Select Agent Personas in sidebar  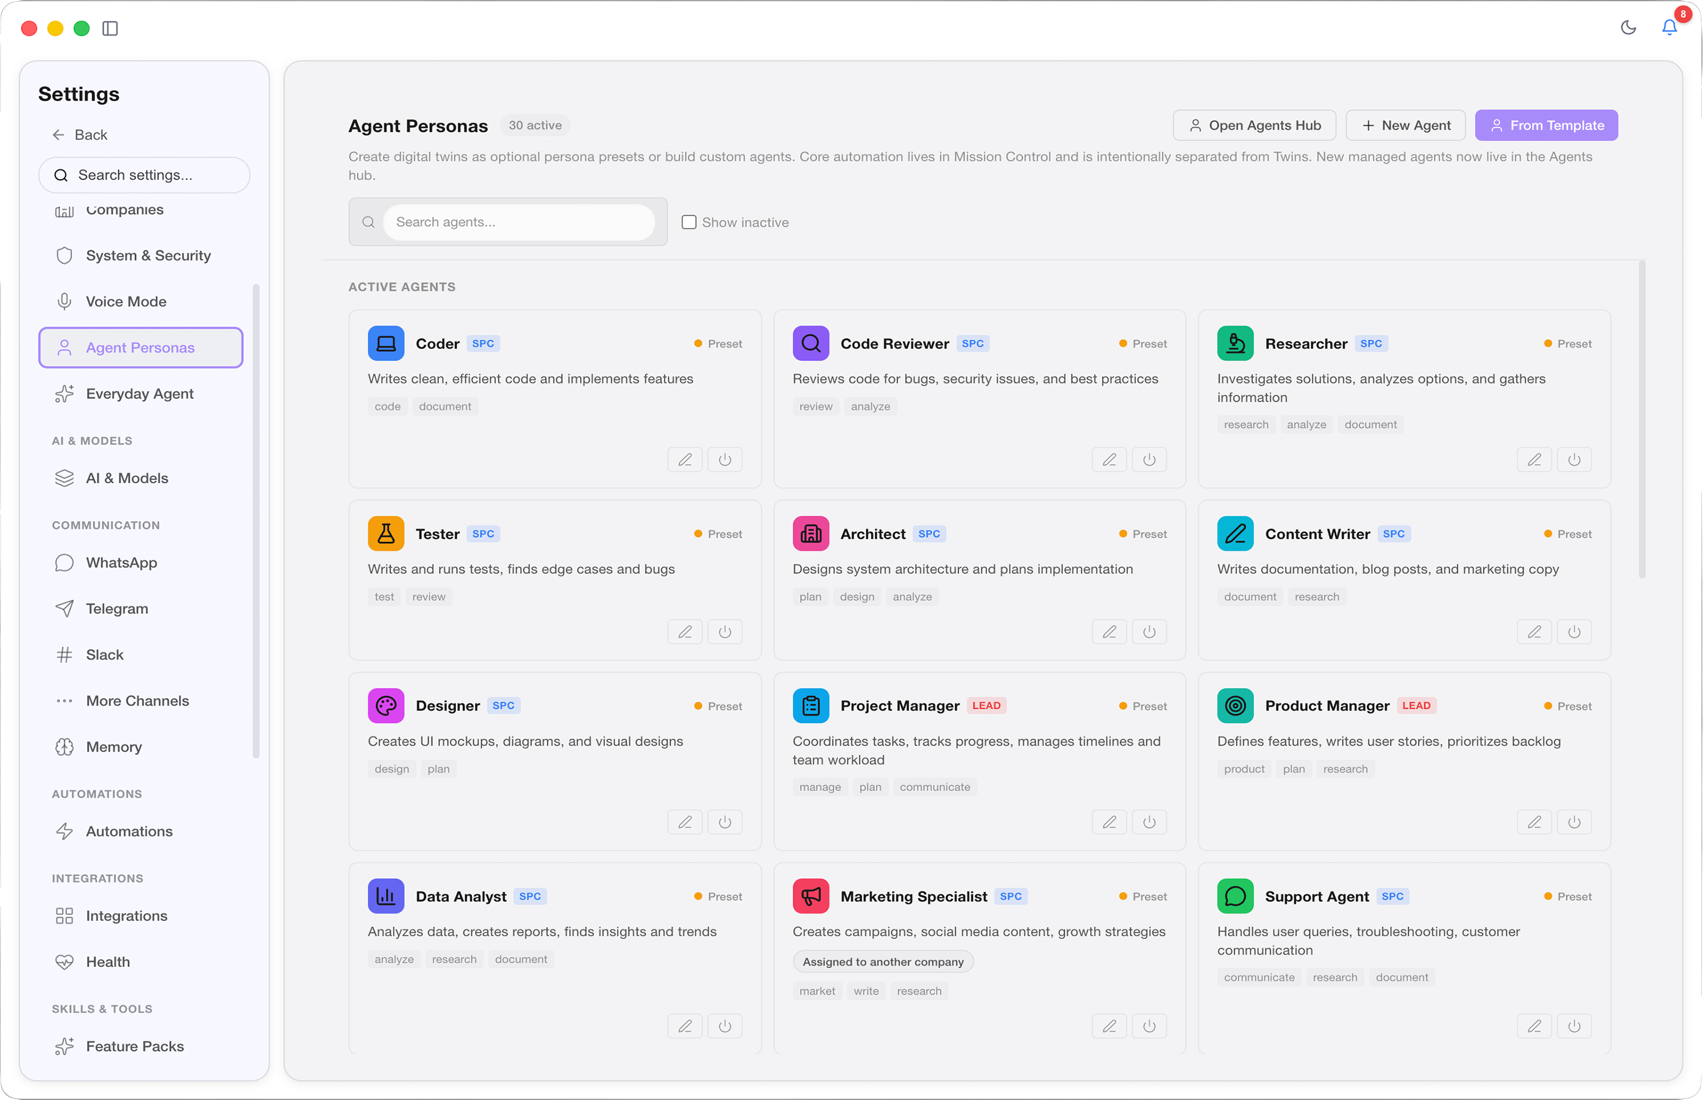pos(140,348)
